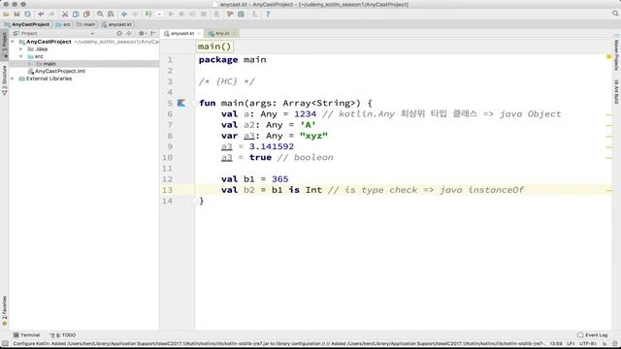The image size is (621, 349).
Task: Close the anycast.kt tab
Action: (199, 34)
